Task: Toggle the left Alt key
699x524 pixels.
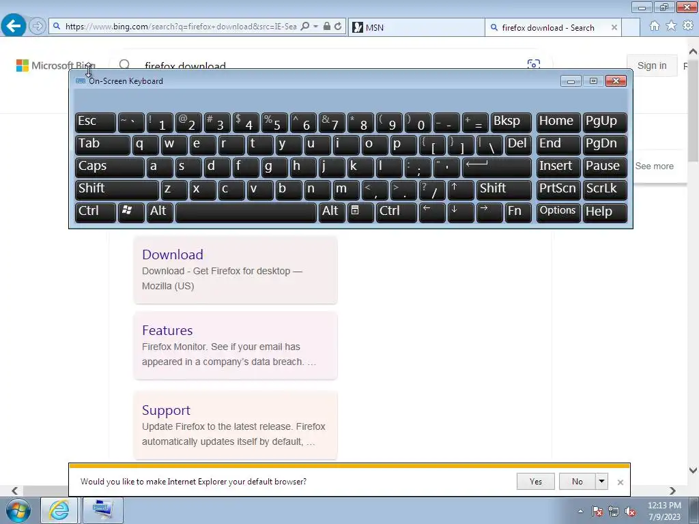Action: click(160, 212)
